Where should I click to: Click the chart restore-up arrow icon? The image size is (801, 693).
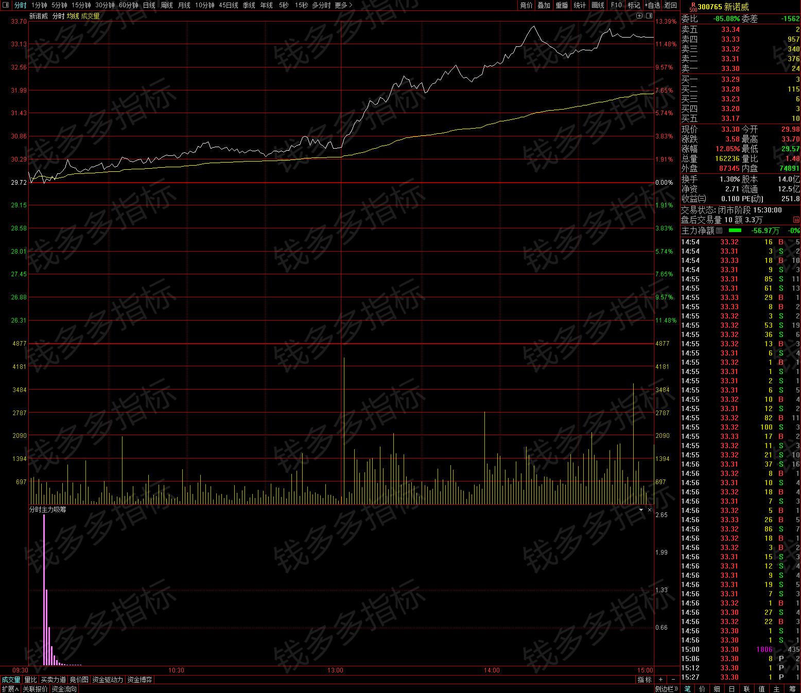[x=639, y=16]
